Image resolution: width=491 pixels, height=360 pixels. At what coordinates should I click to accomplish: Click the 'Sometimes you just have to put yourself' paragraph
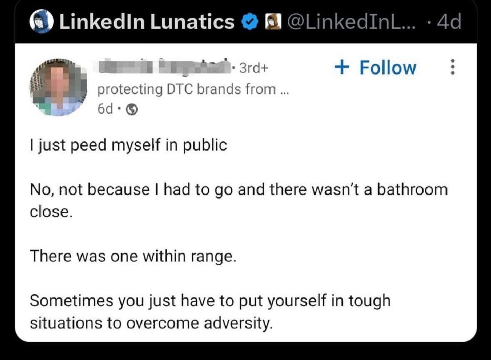(210, 312)
